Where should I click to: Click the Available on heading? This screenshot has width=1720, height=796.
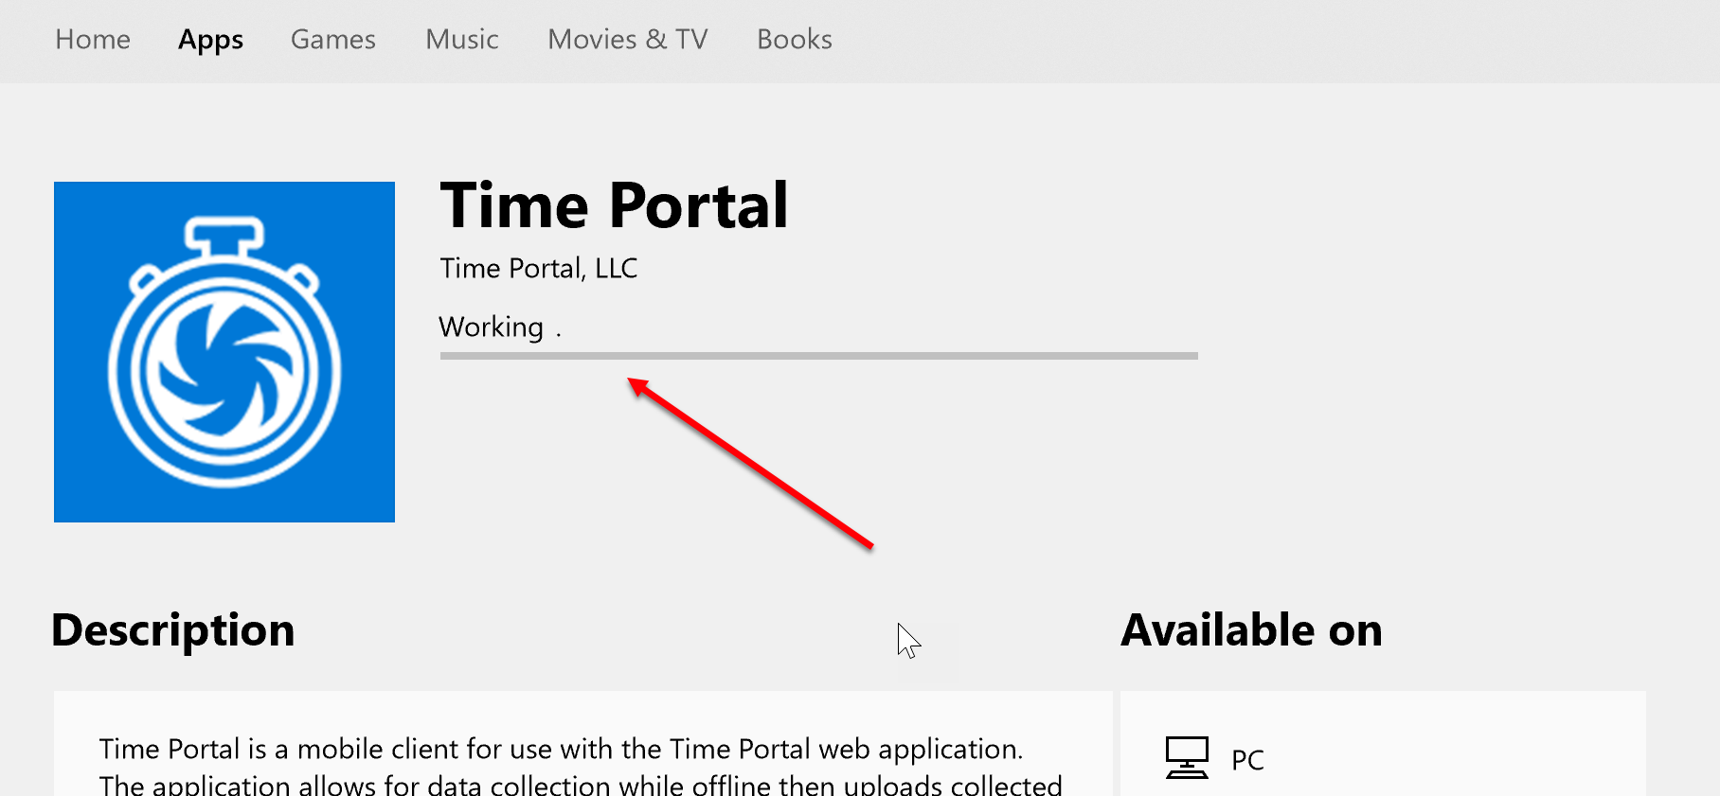pos(1252,630)
